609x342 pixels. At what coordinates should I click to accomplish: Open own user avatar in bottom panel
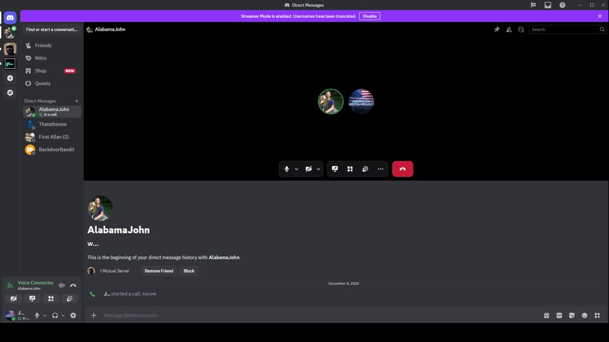click(x=10, y=315)
